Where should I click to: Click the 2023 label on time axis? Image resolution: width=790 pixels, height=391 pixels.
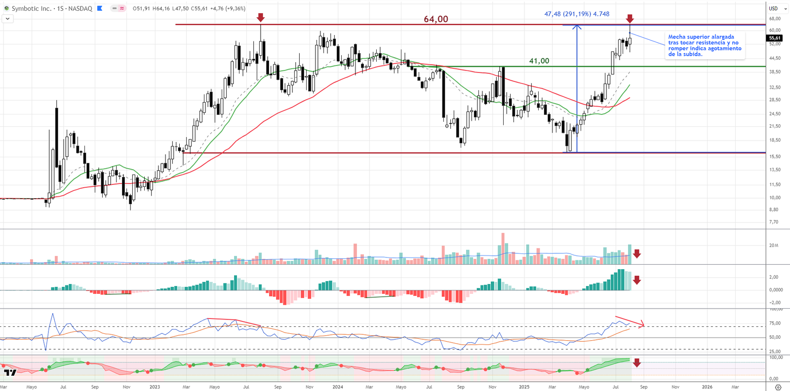(x=155, y=387)
